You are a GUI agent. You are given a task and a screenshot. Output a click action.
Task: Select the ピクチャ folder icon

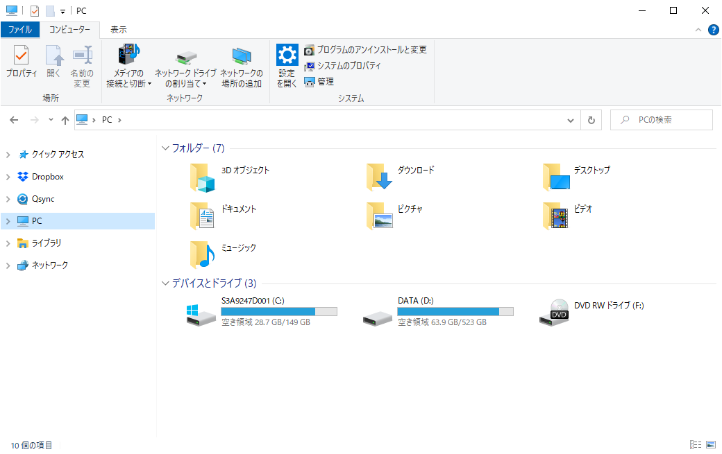pyautogui.click(x=379, y=216)
